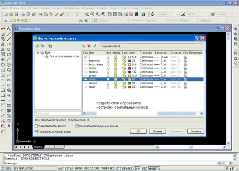
Task: Uncheck 'Применить к панели слоев' checkbox
Action: 37,131
